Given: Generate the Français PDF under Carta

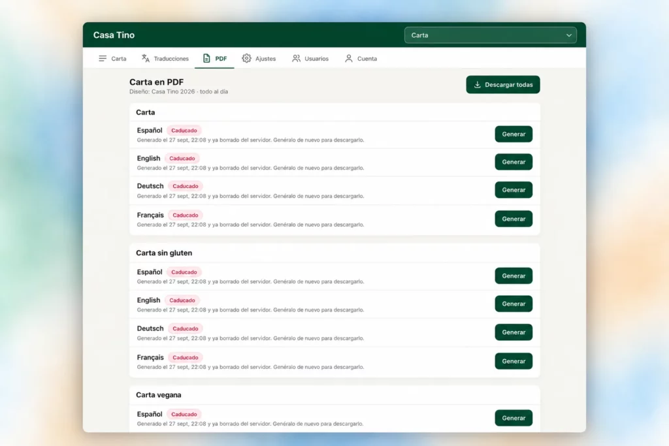Looking at the screenshot, I should coord(514,219).
